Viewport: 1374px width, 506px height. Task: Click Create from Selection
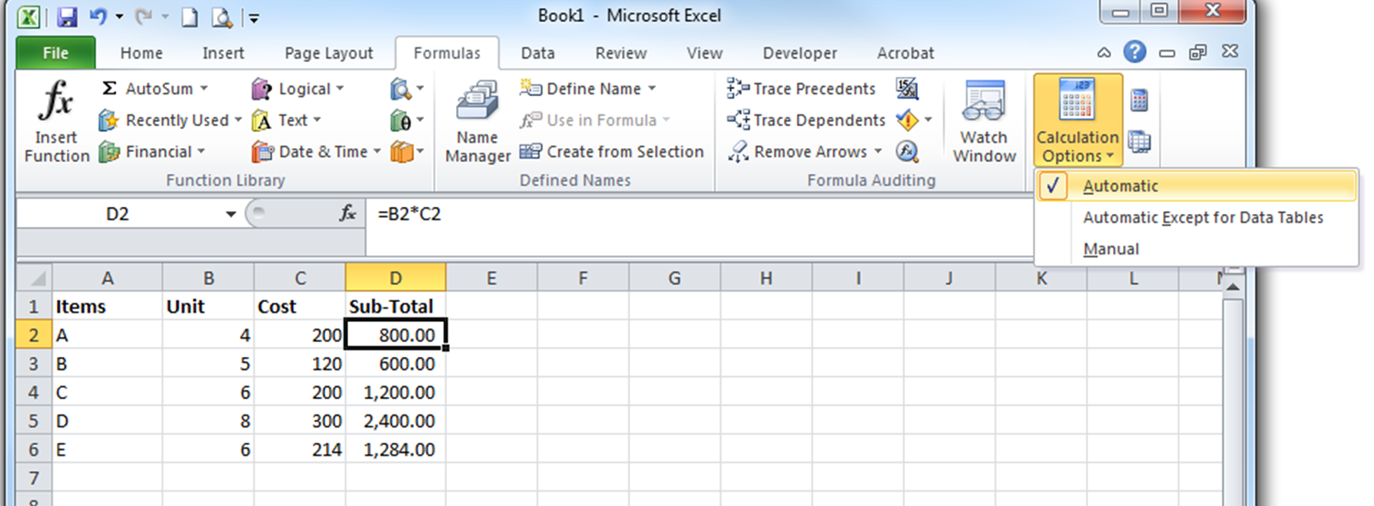(611, 152)
